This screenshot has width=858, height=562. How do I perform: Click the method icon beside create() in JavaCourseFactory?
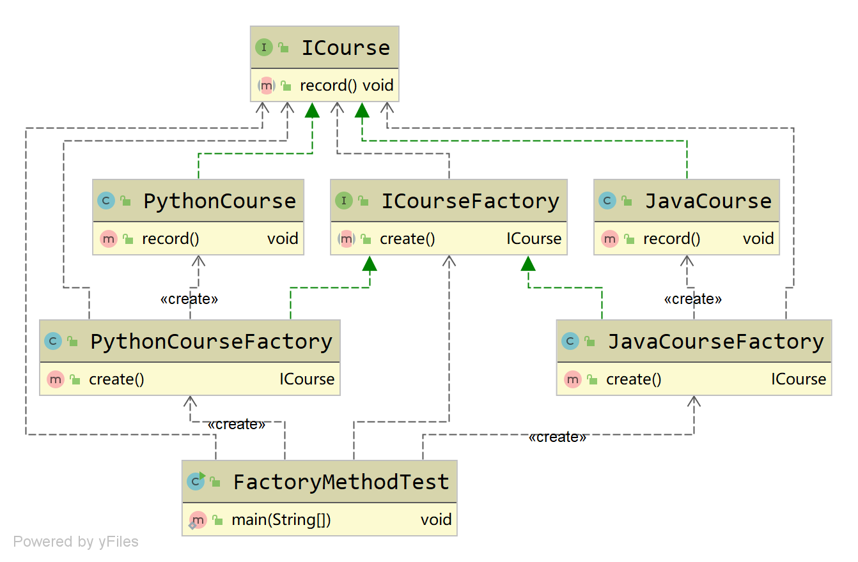click(573, 379)
